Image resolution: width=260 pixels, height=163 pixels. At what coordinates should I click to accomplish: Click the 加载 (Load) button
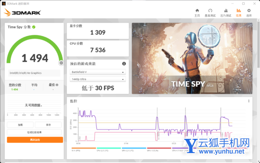tap(20, 125)
